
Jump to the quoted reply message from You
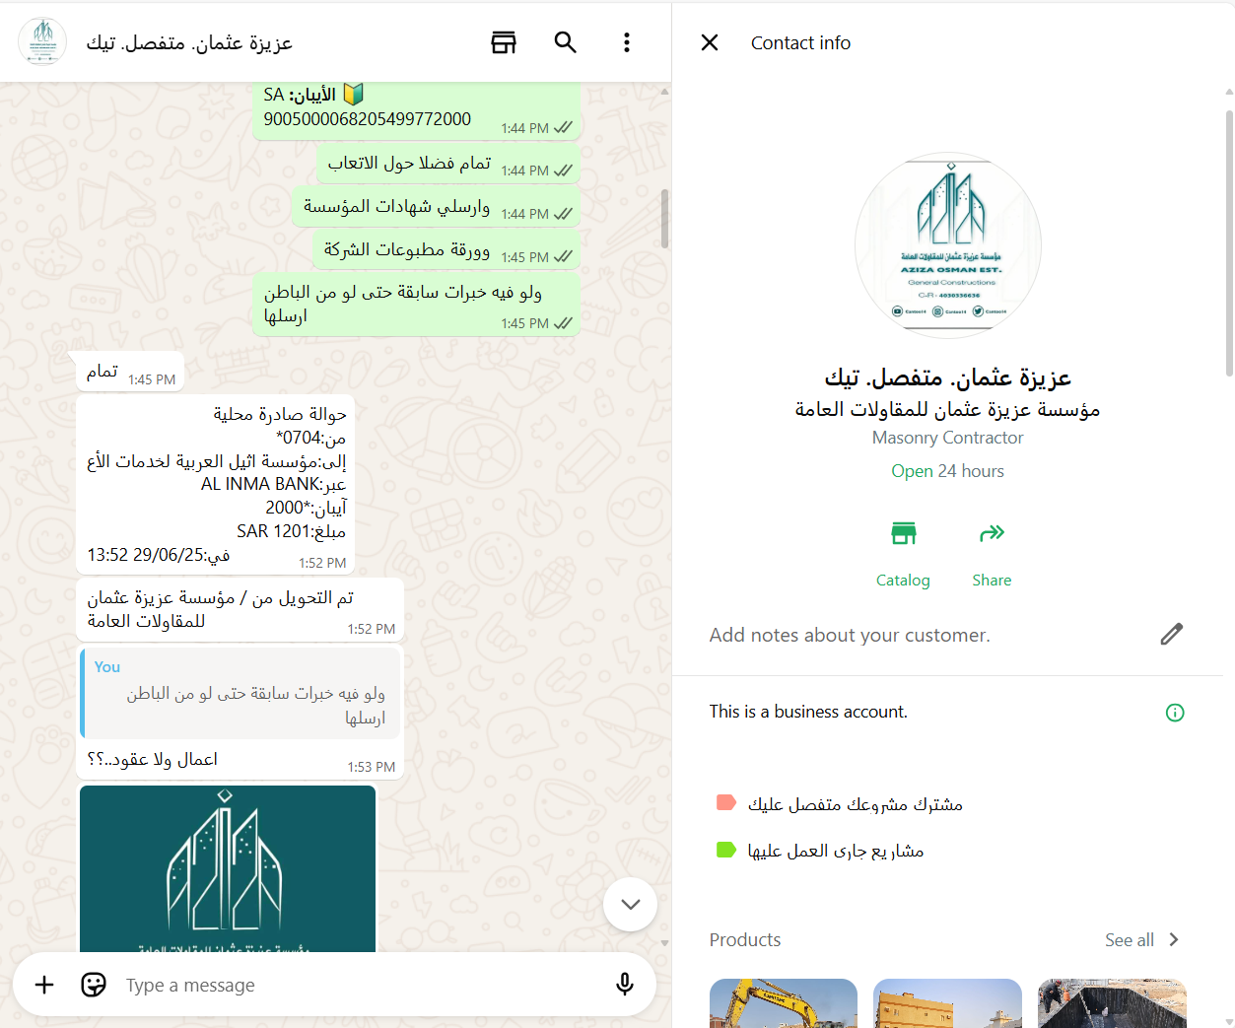242,693
